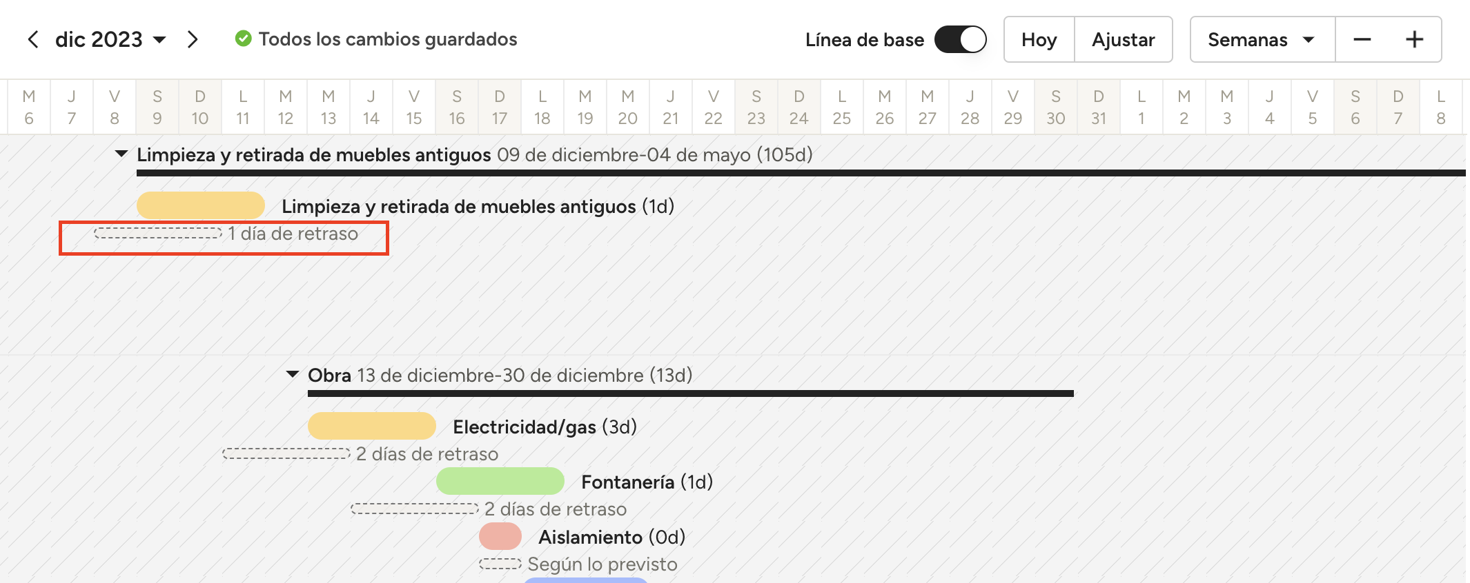This screenshot has height=583, width=1470.
Task: Open the Semanas view dropdown
Action: pyautogui.click(x=1262, y=39)
